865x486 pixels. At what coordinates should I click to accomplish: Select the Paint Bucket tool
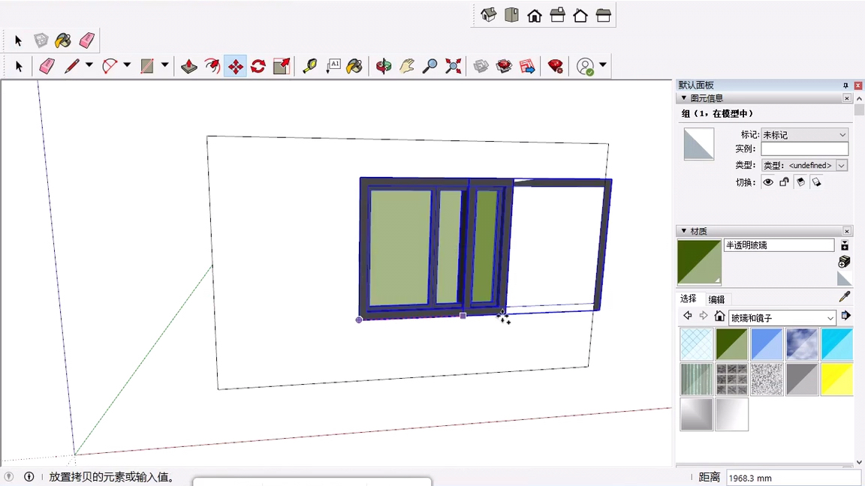(356, 67)
